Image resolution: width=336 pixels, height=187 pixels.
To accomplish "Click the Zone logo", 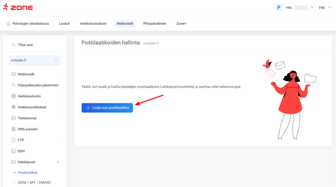I will tap(18, 8).
